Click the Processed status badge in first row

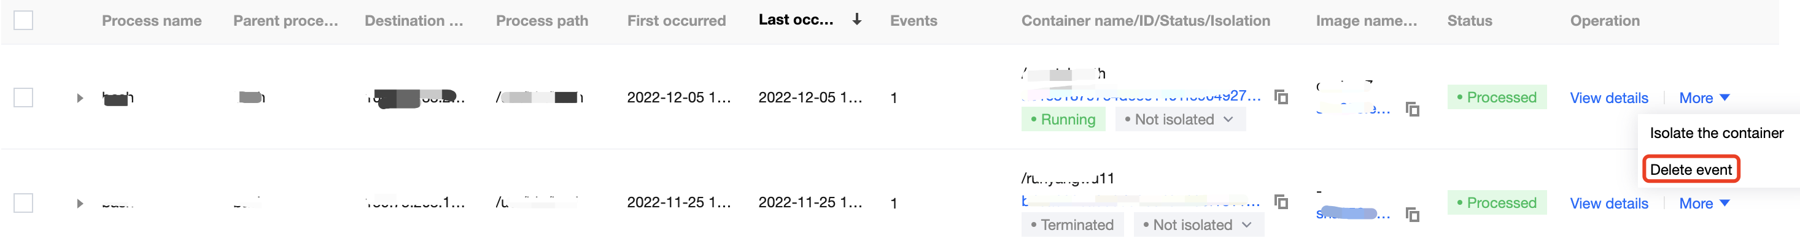[x=1497, y=98]
